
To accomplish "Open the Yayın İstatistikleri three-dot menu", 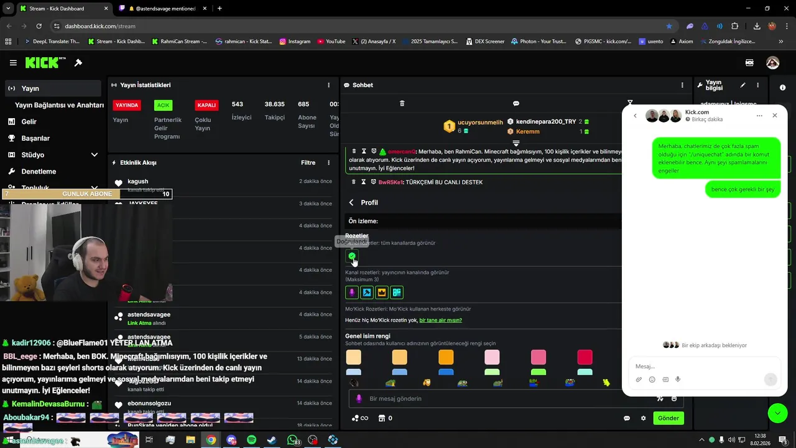I will pos(329,85).
